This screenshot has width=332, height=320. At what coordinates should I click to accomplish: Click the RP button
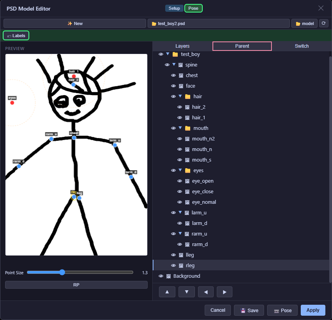click(x=76, y=285)
